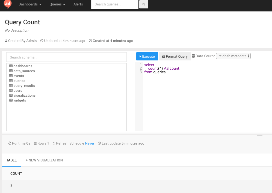The image size is (272, 193).
Task: Click the users table icon
Action: tap(11, 90)
